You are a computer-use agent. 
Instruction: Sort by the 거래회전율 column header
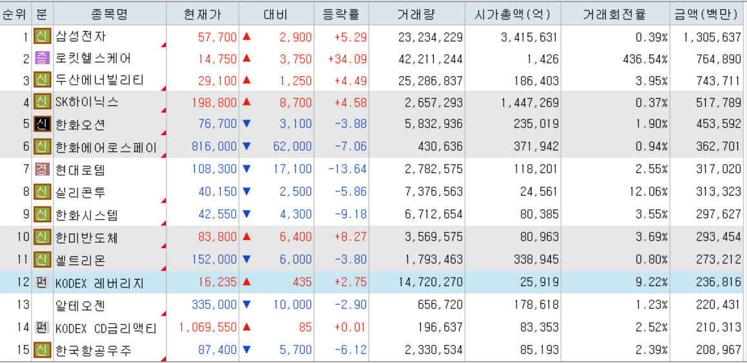(x=615, y=14)
